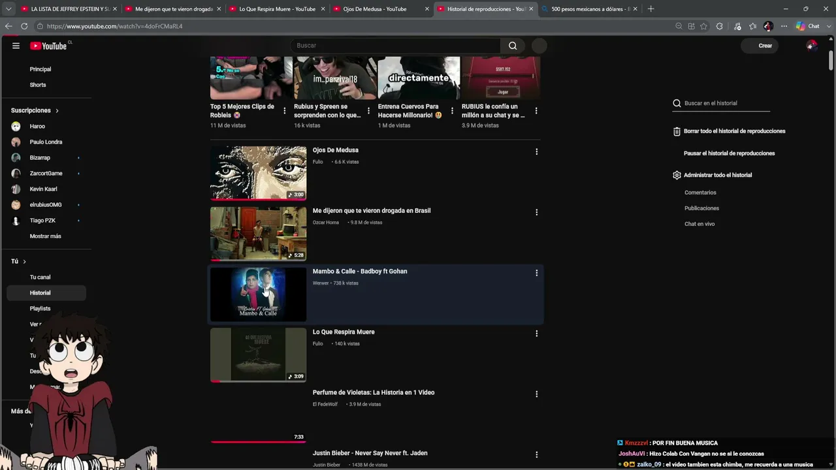
Task: Open options for Entrena Cuervos short
Action: point(453,111)
